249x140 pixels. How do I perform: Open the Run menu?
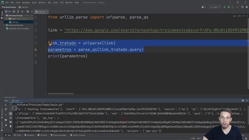coord(49,3)
